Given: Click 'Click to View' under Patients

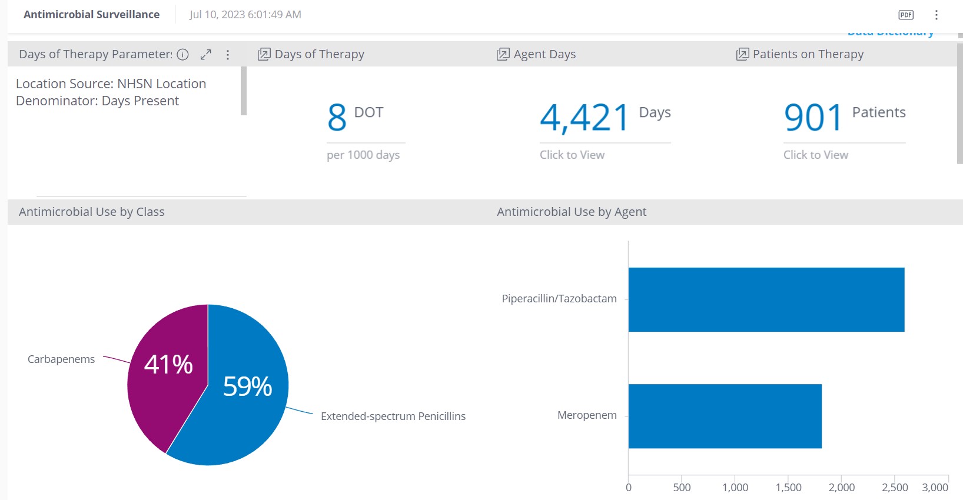Looking at the screenshot, I should pyautogui.click(x=816, y=155).
